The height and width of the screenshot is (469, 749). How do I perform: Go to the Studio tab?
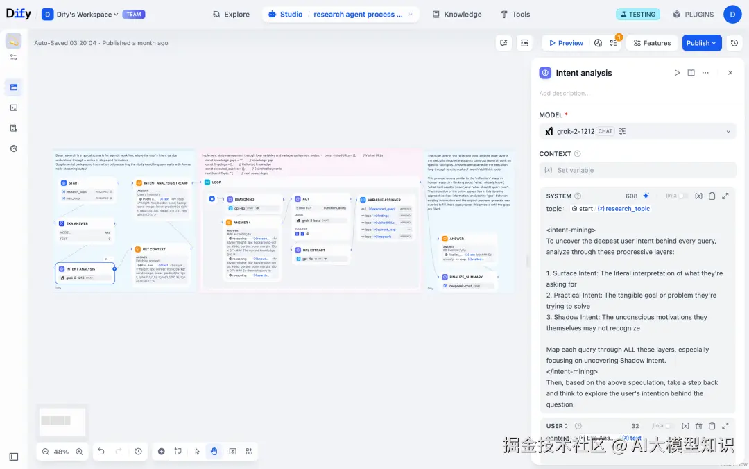(x=285, y=15)
